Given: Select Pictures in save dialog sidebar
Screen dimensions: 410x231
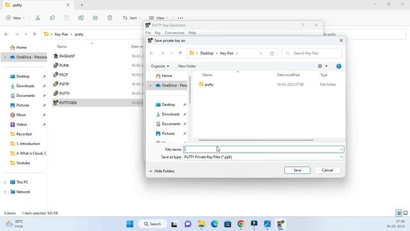Looking at the screenshot, I should click(x=168, y=133).
